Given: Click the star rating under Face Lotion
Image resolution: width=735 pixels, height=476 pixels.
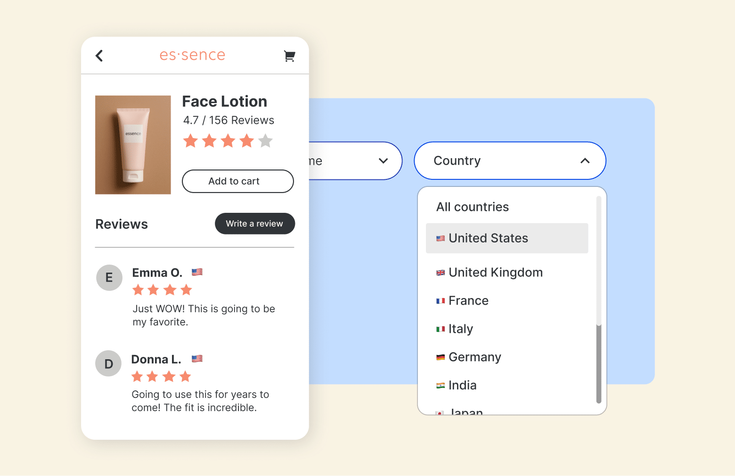Looking at the screenshot, I should point(228,141).
